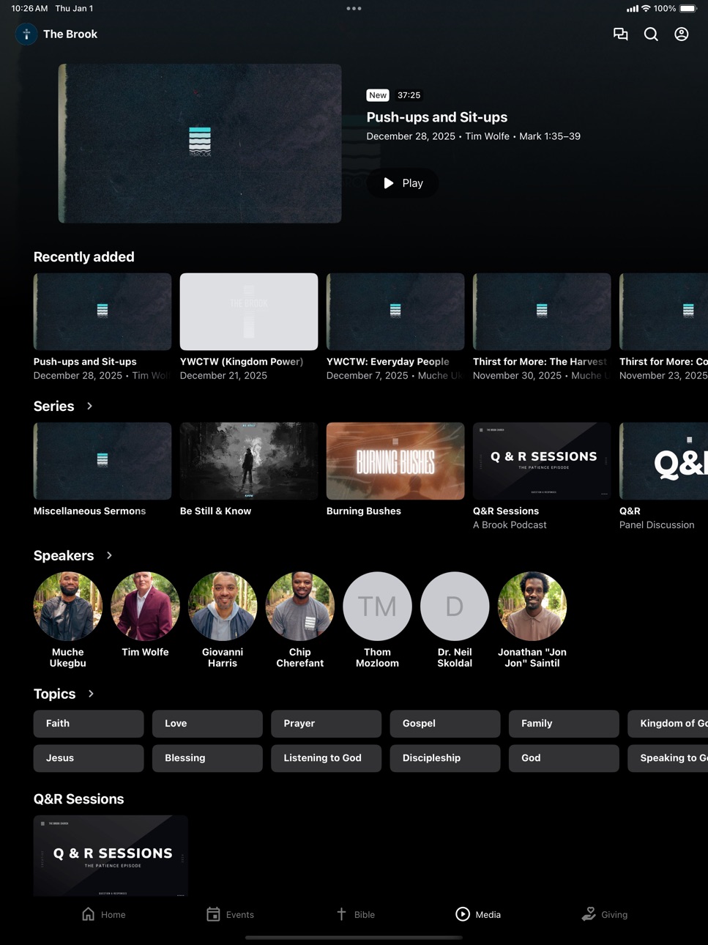
Task: Choose the Gospel topic
Action: [x=445, y=724]
